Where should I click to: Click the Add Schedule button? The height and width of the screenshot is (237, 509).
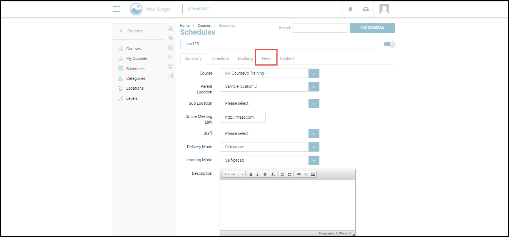point(372,28)
